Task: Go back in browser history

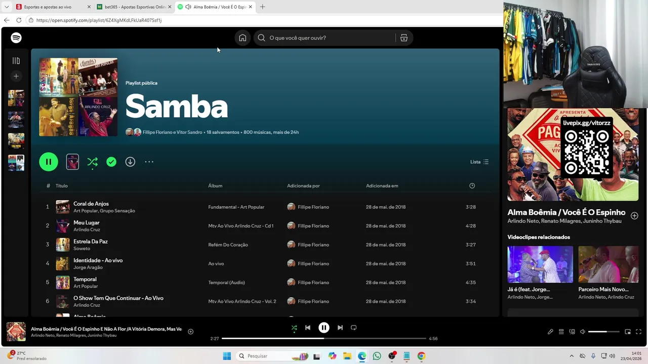Action: [7, 20]
